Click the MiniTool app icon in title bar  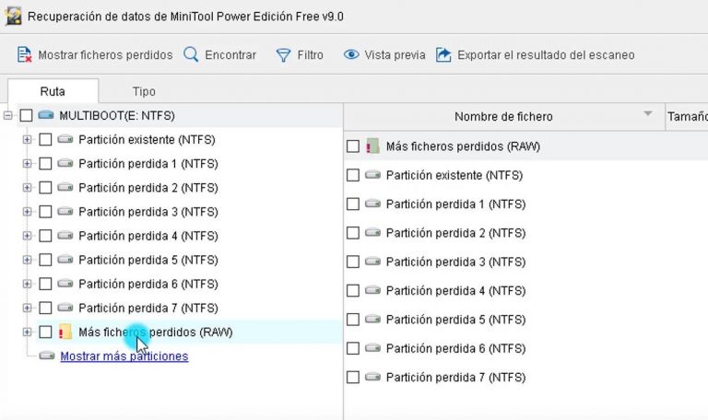(x=13, y=17)
